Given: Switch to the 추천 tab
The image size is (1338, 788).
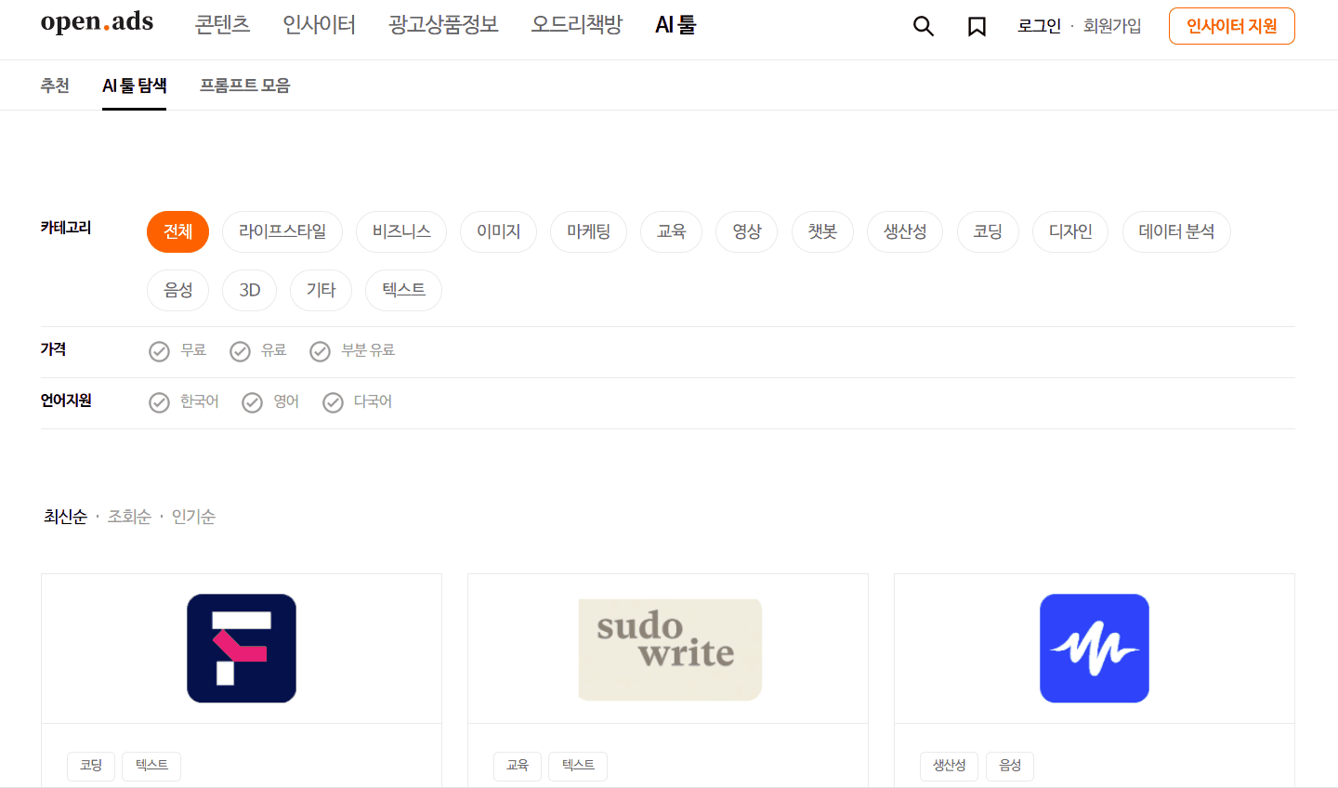Looking at the screenshot, I should point(55,85).
